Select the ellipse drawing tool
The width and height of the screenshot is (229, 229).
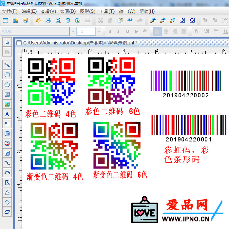(x=7, y=85)
